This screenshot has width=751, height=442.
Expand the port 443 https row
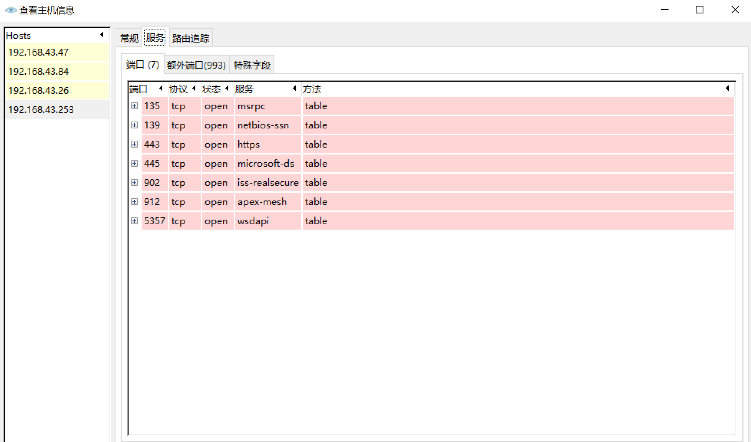pos(134,144)
